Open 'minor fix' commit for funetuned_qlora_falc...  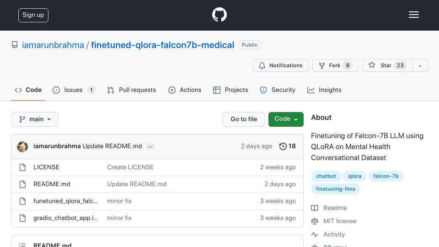(x=119, y=201)
